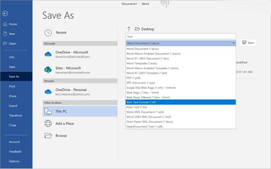271x169 pixels.
Task: Click the Recent clock icon
Action: 48,32
